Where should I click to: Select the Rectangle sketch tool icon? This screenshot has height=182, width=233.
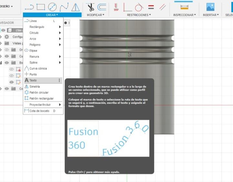(x=41, y=7)
